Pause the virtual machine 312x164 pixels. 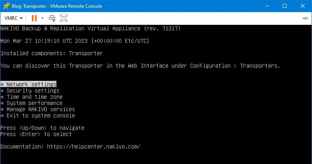pyautogui.click(x=34, y=18)
